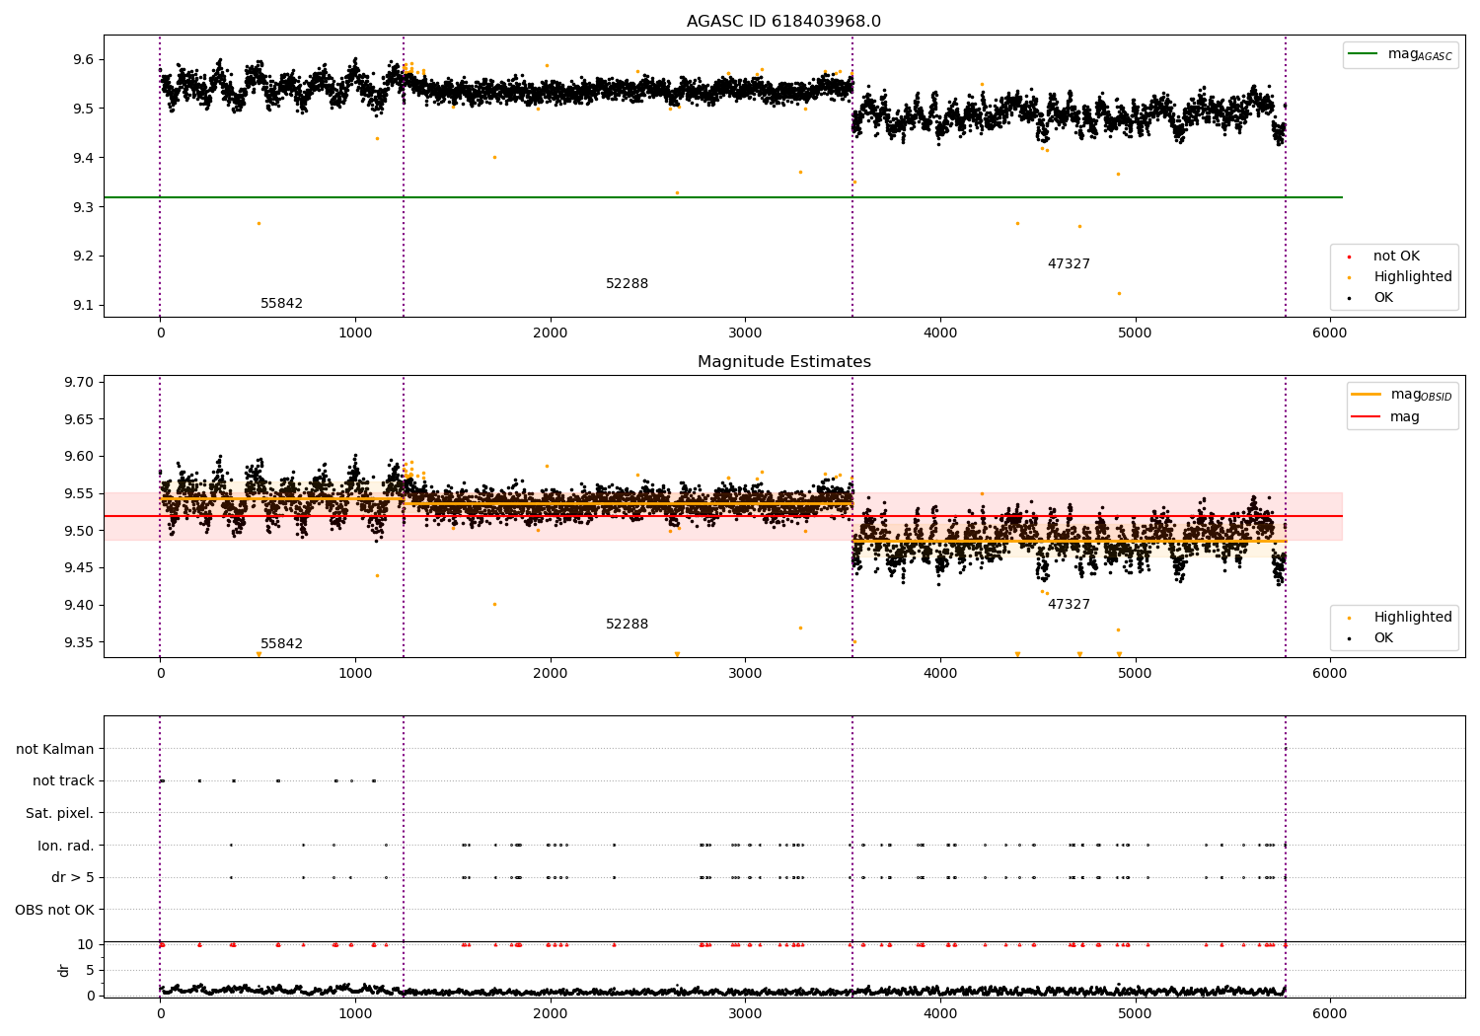
Task: Click the 9.65 y-tick in the middle plot
Action: (78, 420)
